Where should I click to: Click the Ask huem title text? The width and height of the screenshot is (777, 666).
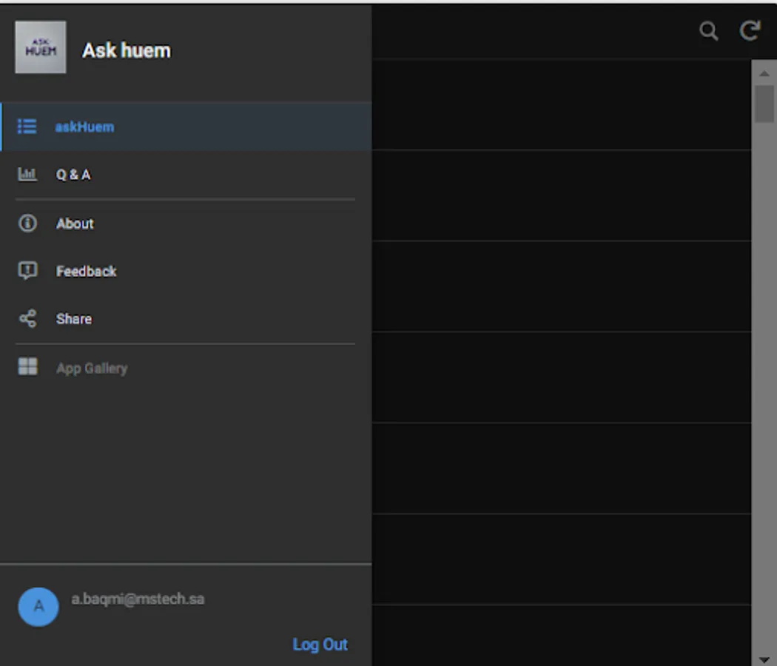pyautogui.click(x=127, y=50)
